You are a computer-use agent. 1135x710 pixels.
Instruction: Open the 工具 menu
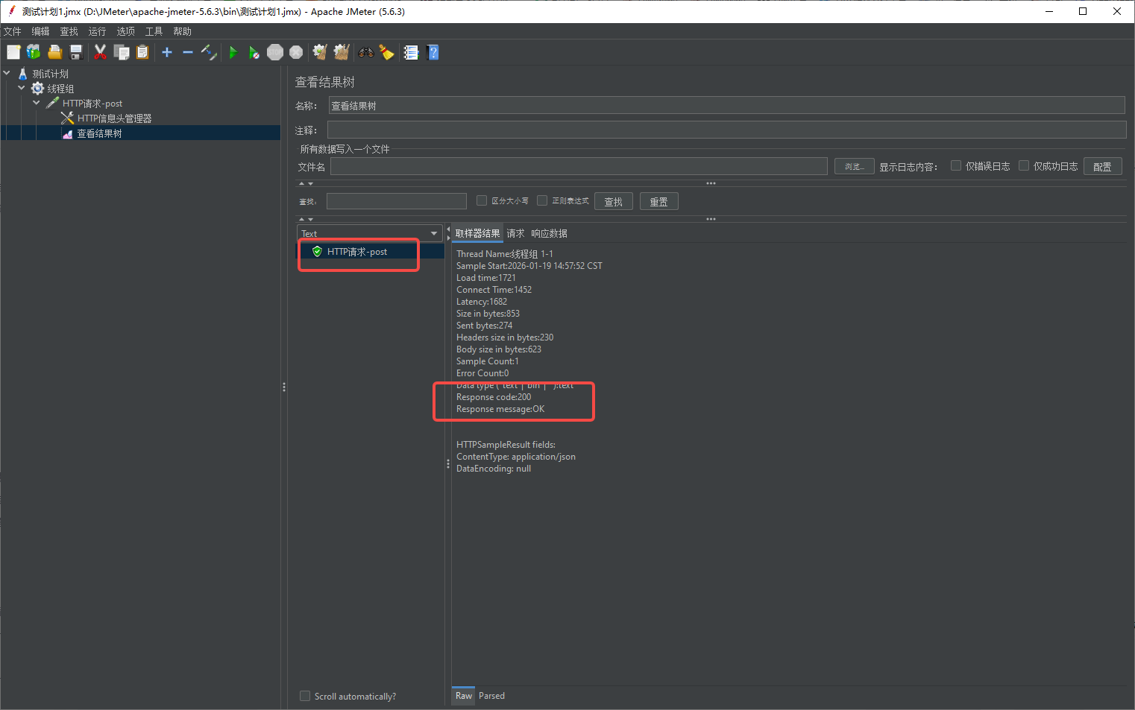[154, 31]
